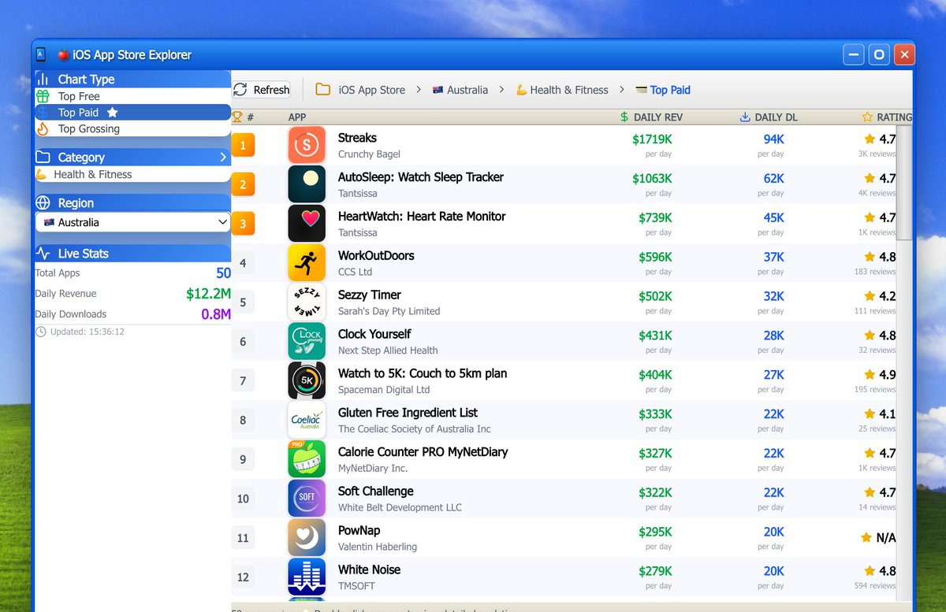Click the 0.8M Daily Downloads value
This screenshot has height=612, width=946.
click(216, 314)
